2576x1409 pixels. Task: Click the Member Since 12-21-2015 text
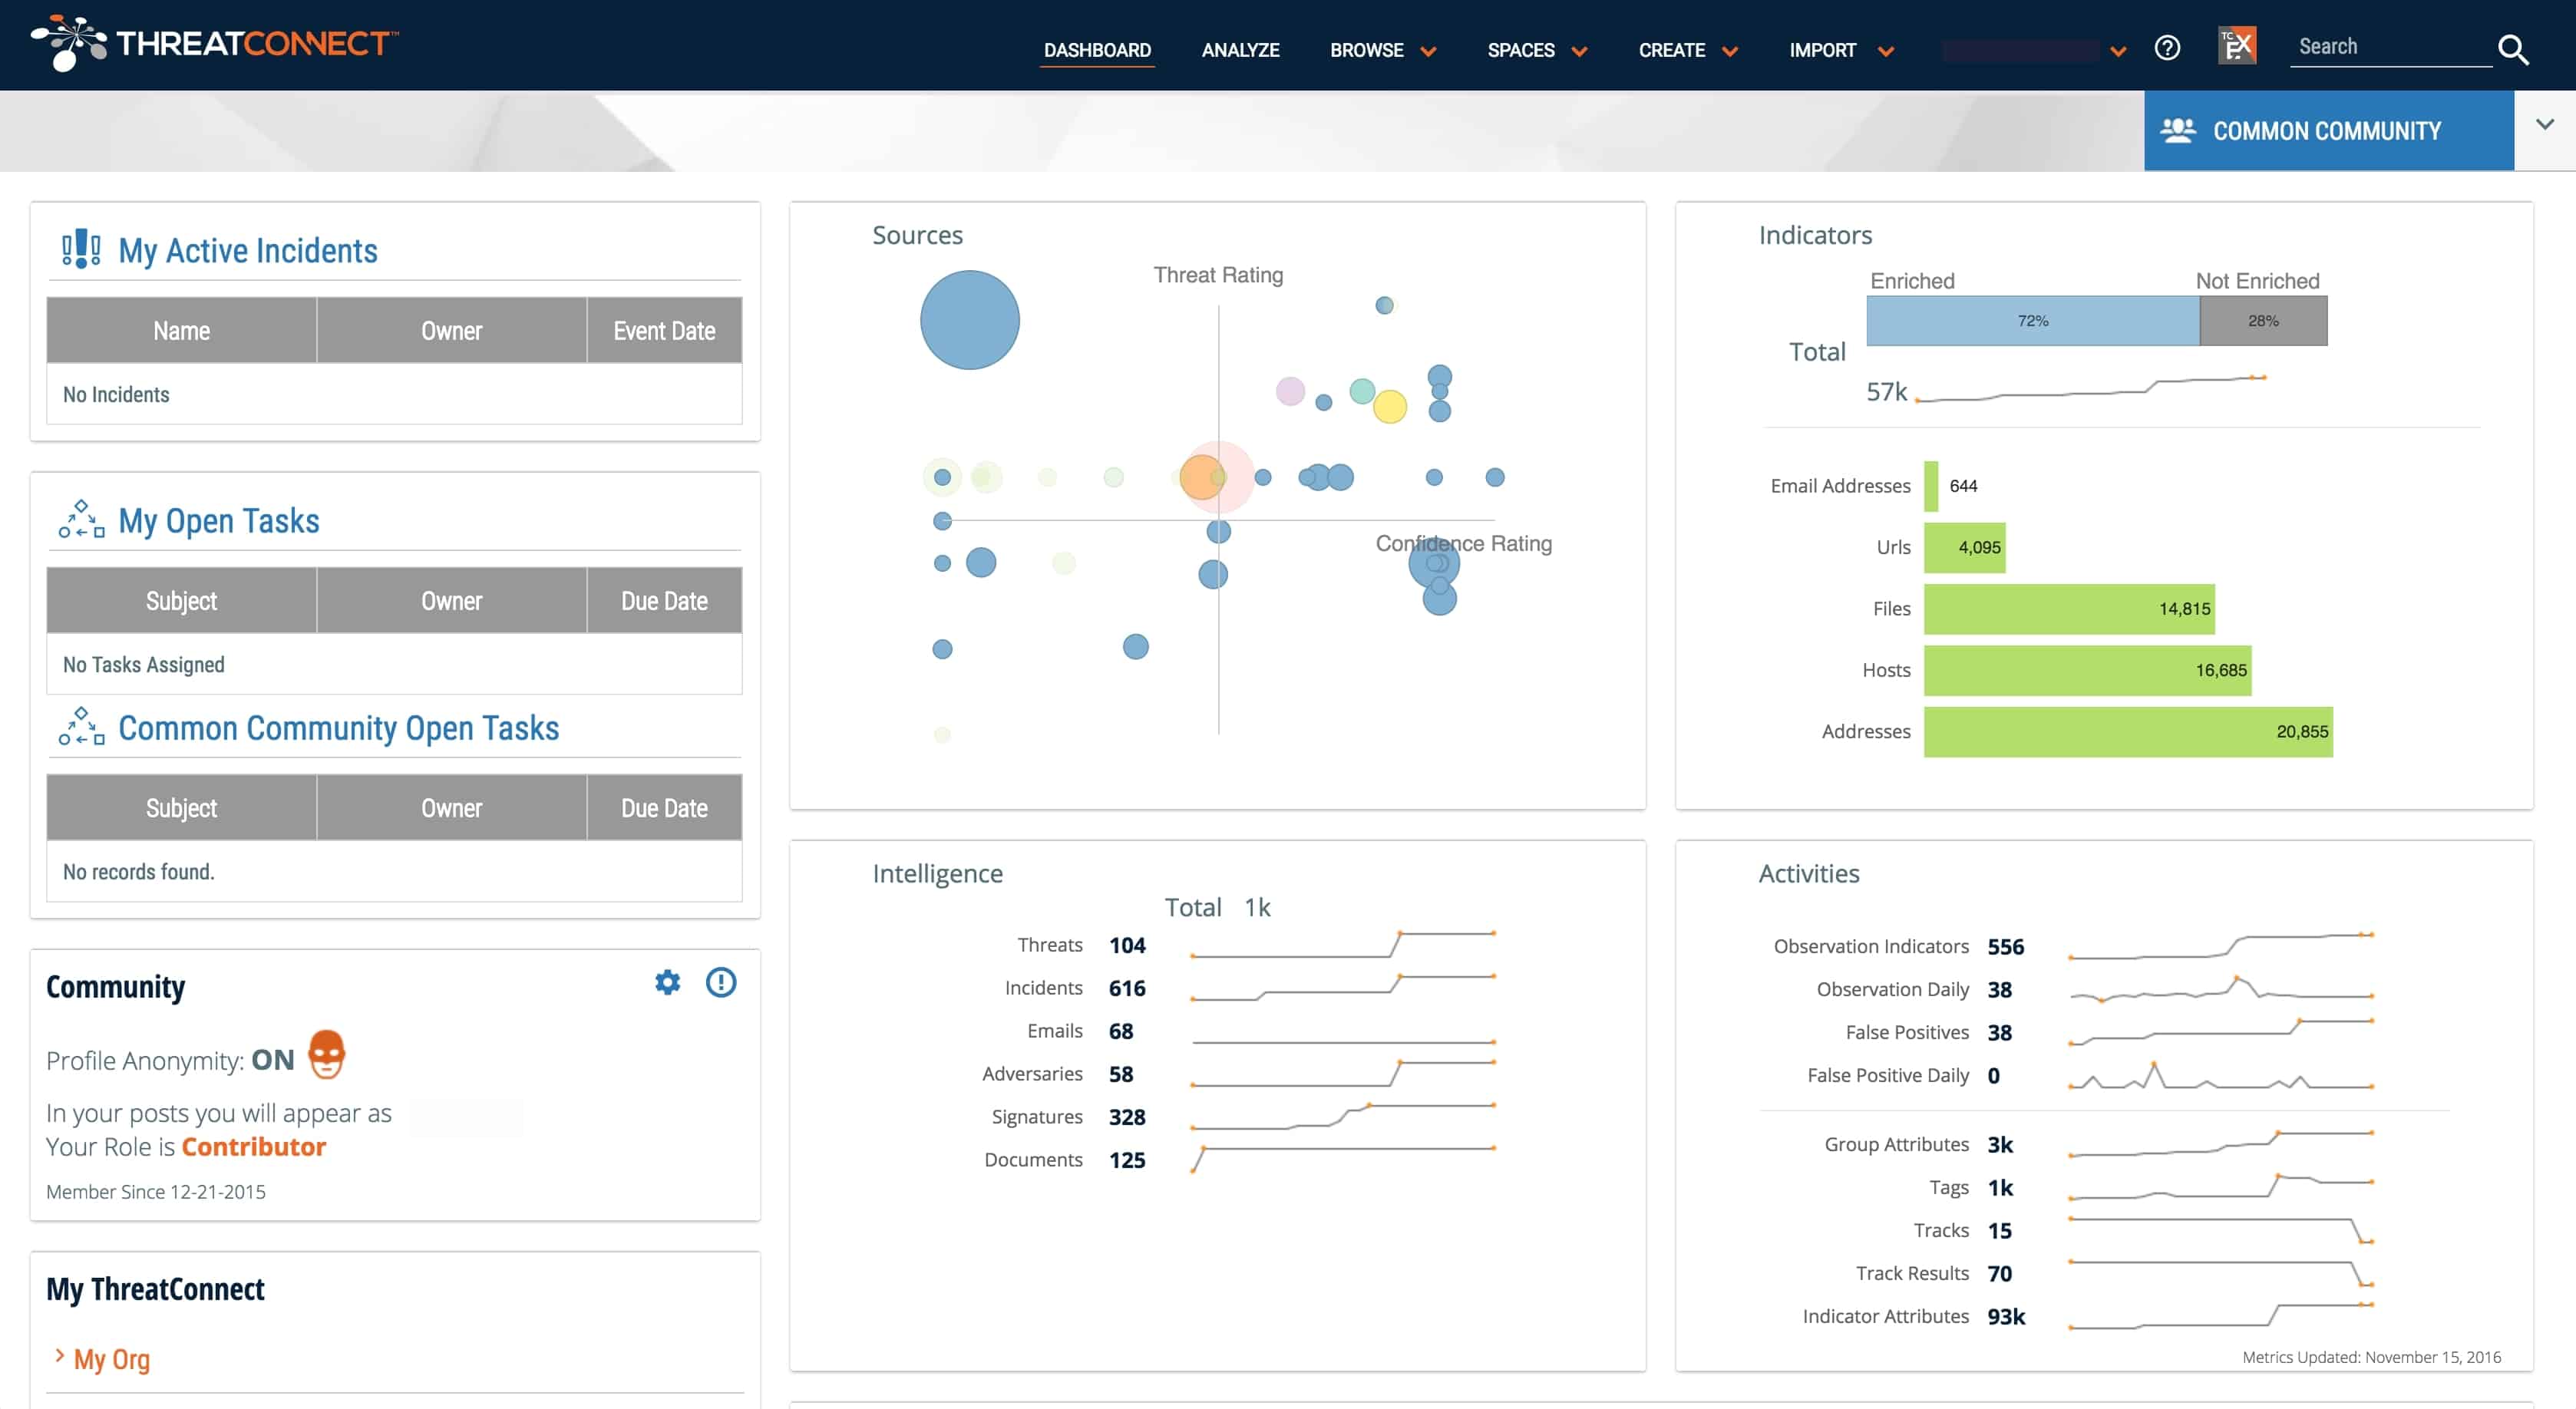point(156,1192)
